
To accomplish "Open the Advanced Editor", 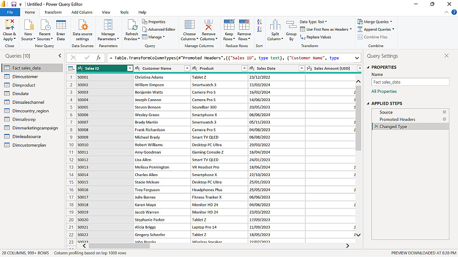I will tap(159, 29).
